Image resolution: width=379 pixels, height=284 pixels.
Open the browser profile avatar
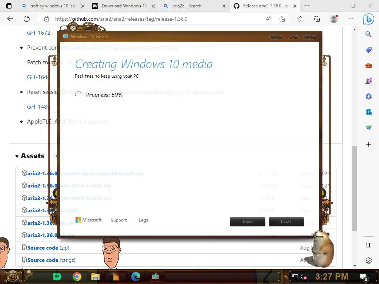coord(334,19)
